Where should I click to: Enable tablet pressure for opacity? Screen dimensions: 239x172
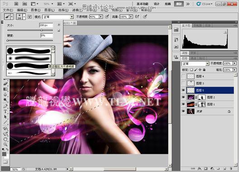(x=107, y=16)
